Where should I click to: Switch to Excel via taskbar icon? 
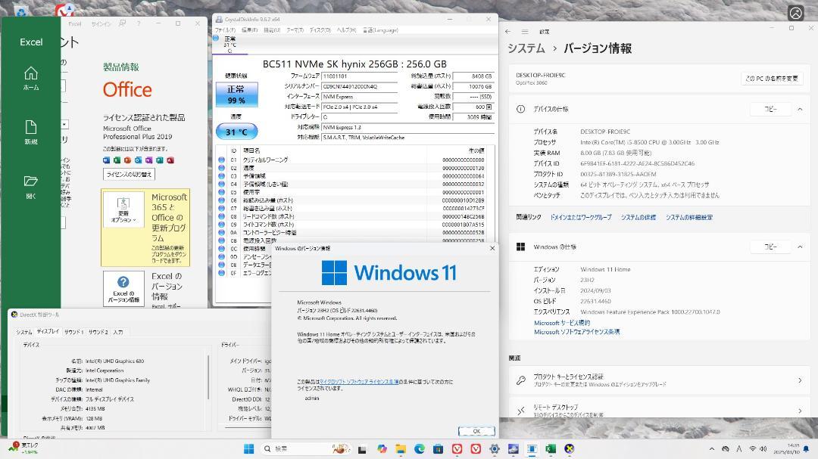[551, 449]
